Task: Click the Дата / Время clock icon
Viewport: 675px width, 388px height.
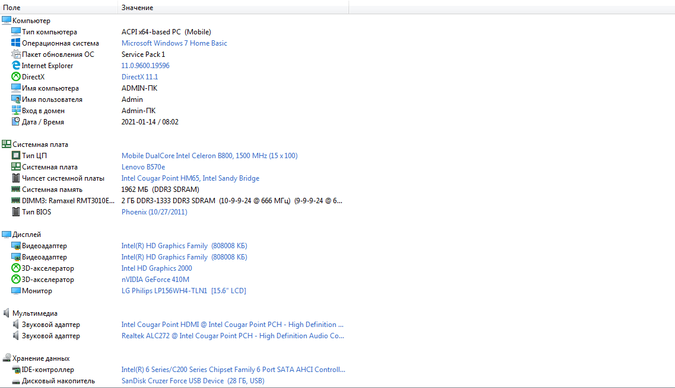Action: (x=16, y=121)
